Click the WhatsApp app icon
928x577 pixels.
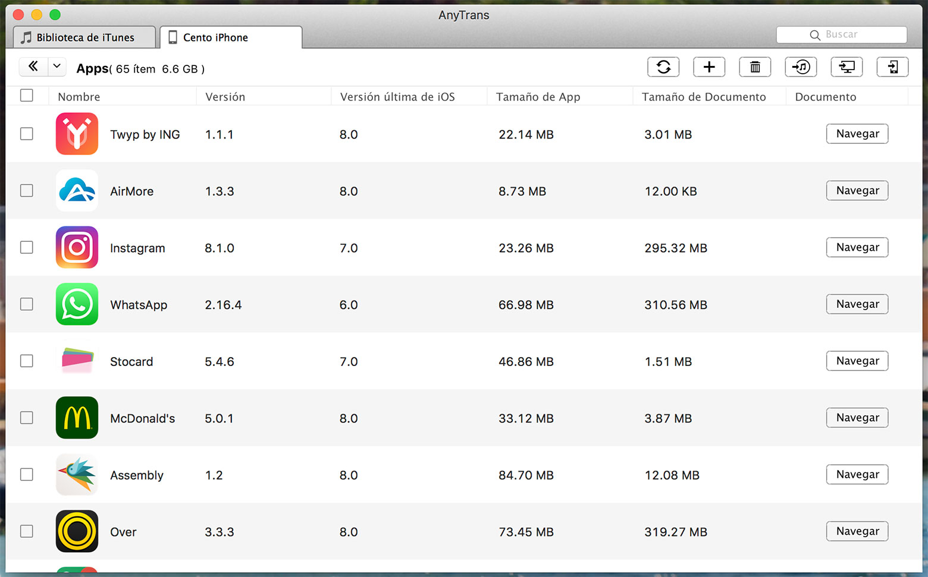click(77, 304)
